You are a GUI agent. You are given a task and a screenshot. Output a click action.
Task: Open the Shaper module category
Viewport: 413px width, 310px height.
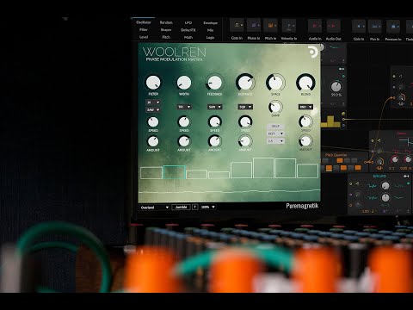(166, 30)
